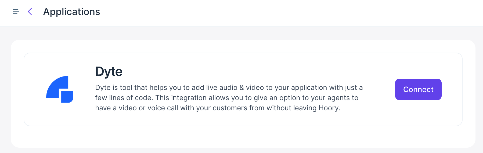The image size is (483, 153).
Task: Select the Dyte application card
Action: (x=243, y=89)
